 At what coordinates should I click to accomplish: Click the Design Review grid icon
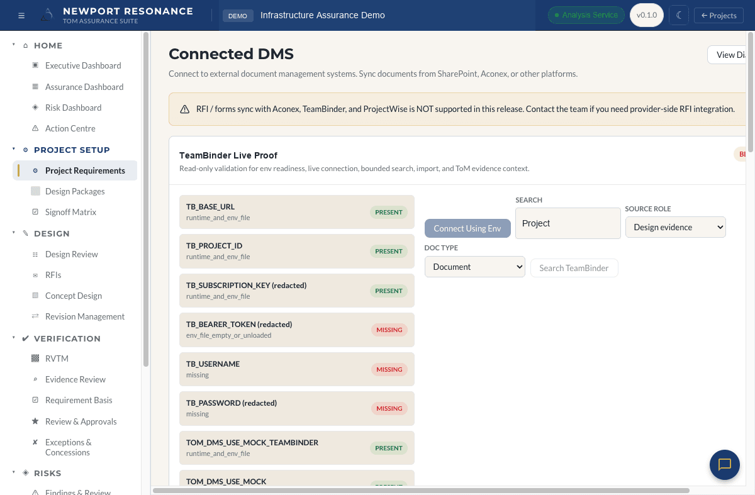35,254
